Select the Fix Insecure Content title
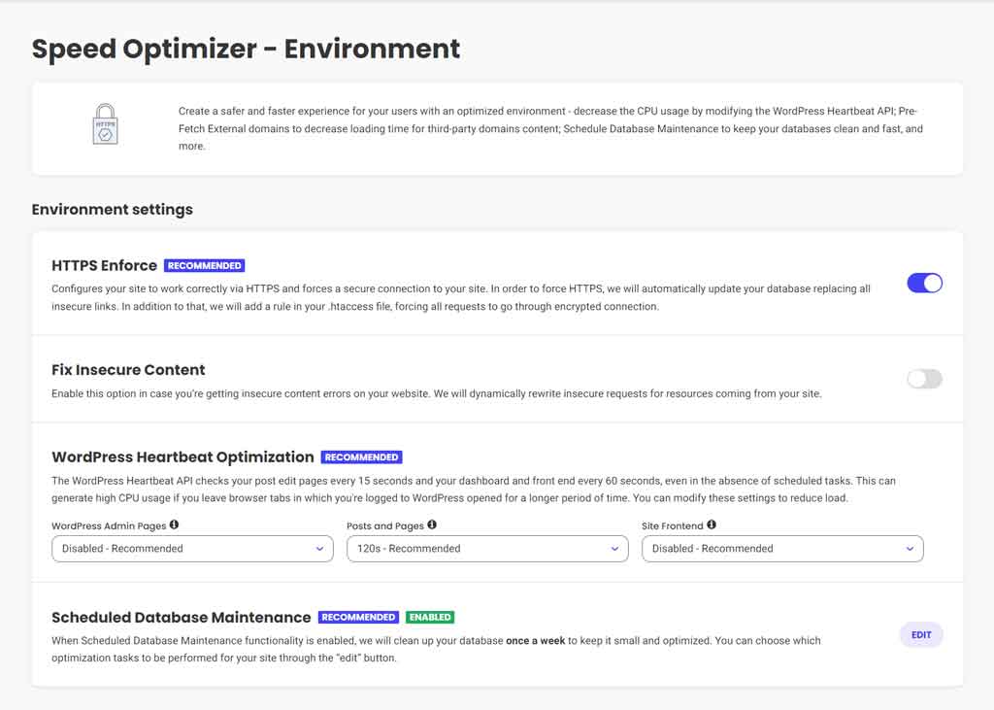This screenshot has width=994, height=710. point(128,370)
